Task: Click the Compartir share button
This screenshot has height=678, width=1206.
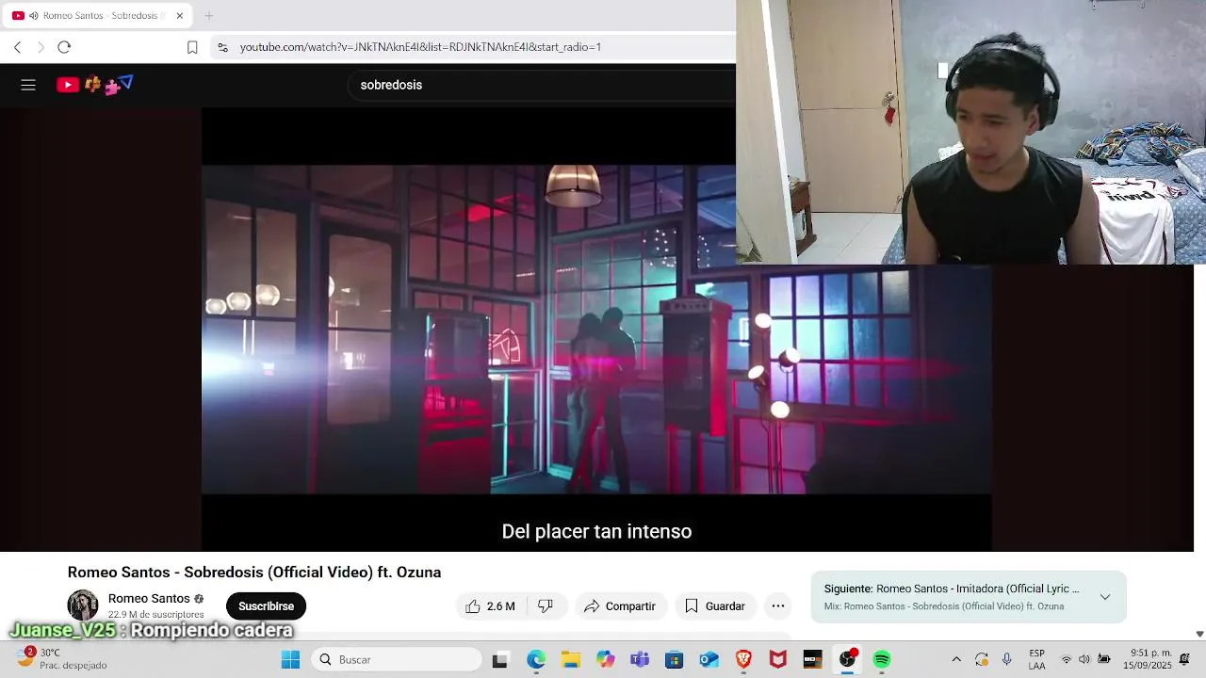Action: pyautogui.click(x=620, y=606)
